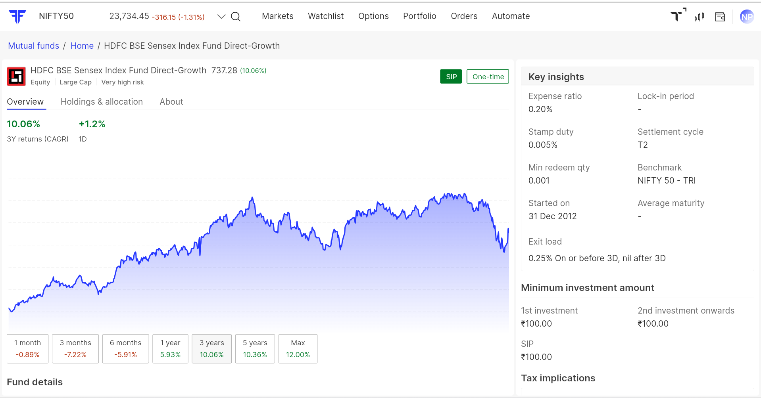Select the 5 years returns period
The height and width of the screenshot is (398, 761).
(x=255, y=348)
